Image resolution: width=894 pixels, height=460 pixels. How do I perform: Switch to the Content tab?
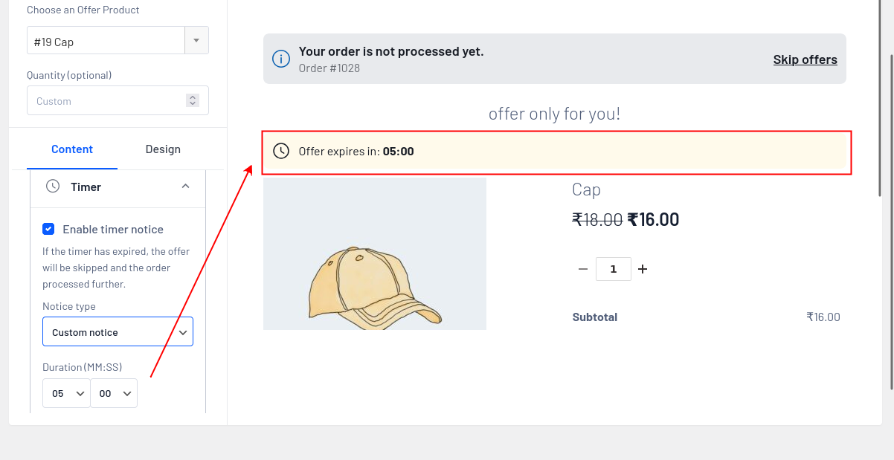click(x=72, y=149)
